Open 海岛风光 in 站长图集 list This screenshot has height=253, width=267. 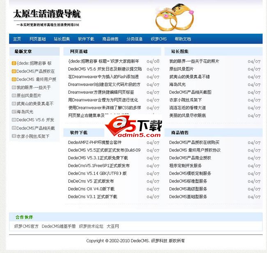point(177,85)
